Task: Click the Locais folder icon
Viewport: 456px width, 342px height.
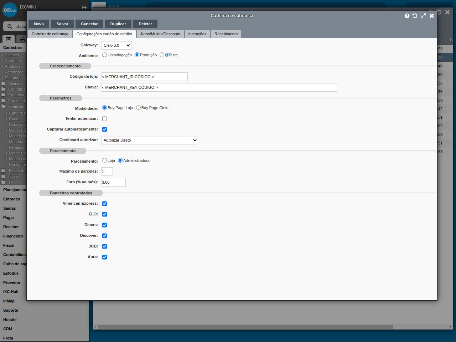Action: tap(4, 177)
